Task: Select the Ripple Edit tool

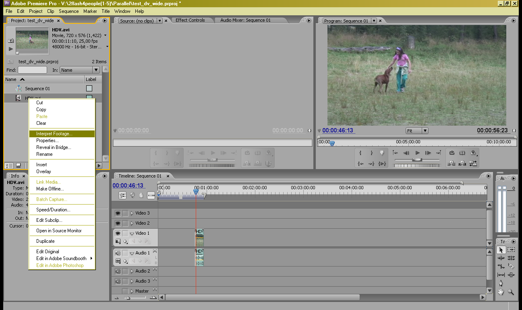Action: 501,258
